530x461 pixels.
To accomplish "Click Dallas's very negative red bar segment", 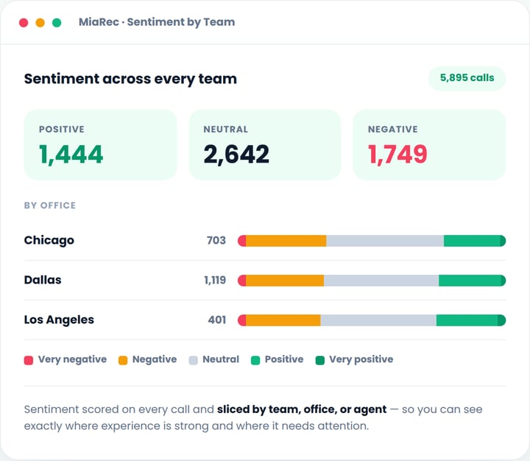I will [x=241, y=281].
